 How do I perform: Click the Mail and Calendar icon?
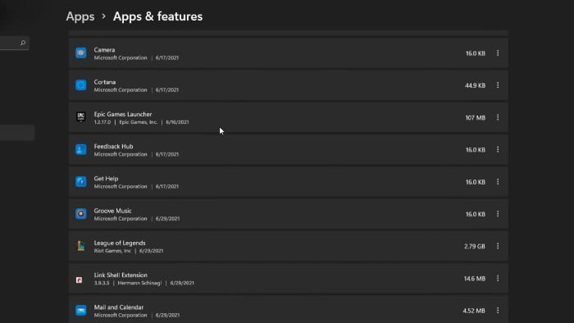click(x=81, y=310)
